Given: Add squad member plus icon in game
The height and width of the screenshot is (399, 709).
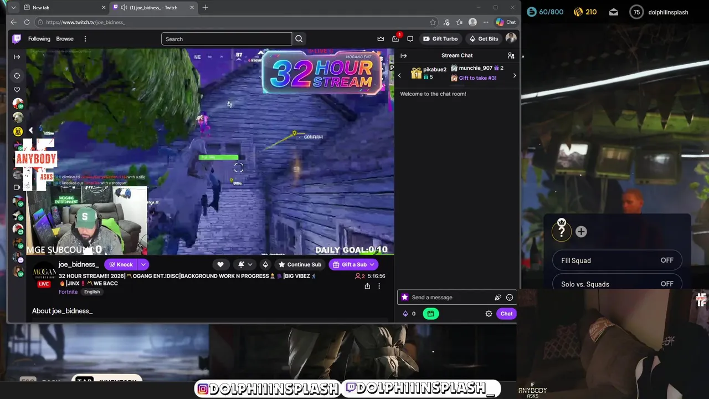Looking at the screenshot, I should coord(581,232).
